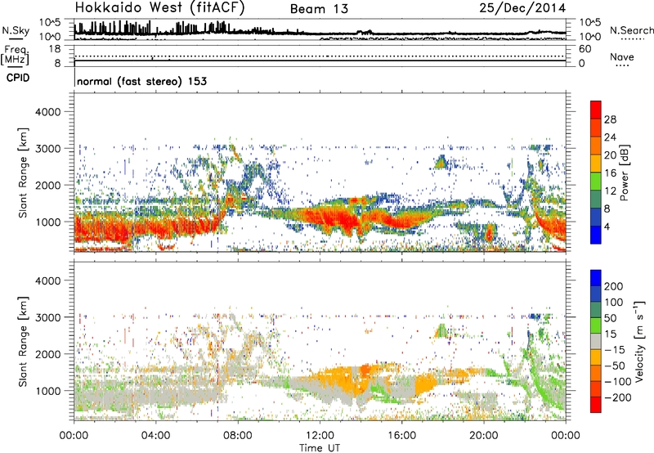Click the '28' tick on the power scale

pyautogui.click(x=610, y=119)
